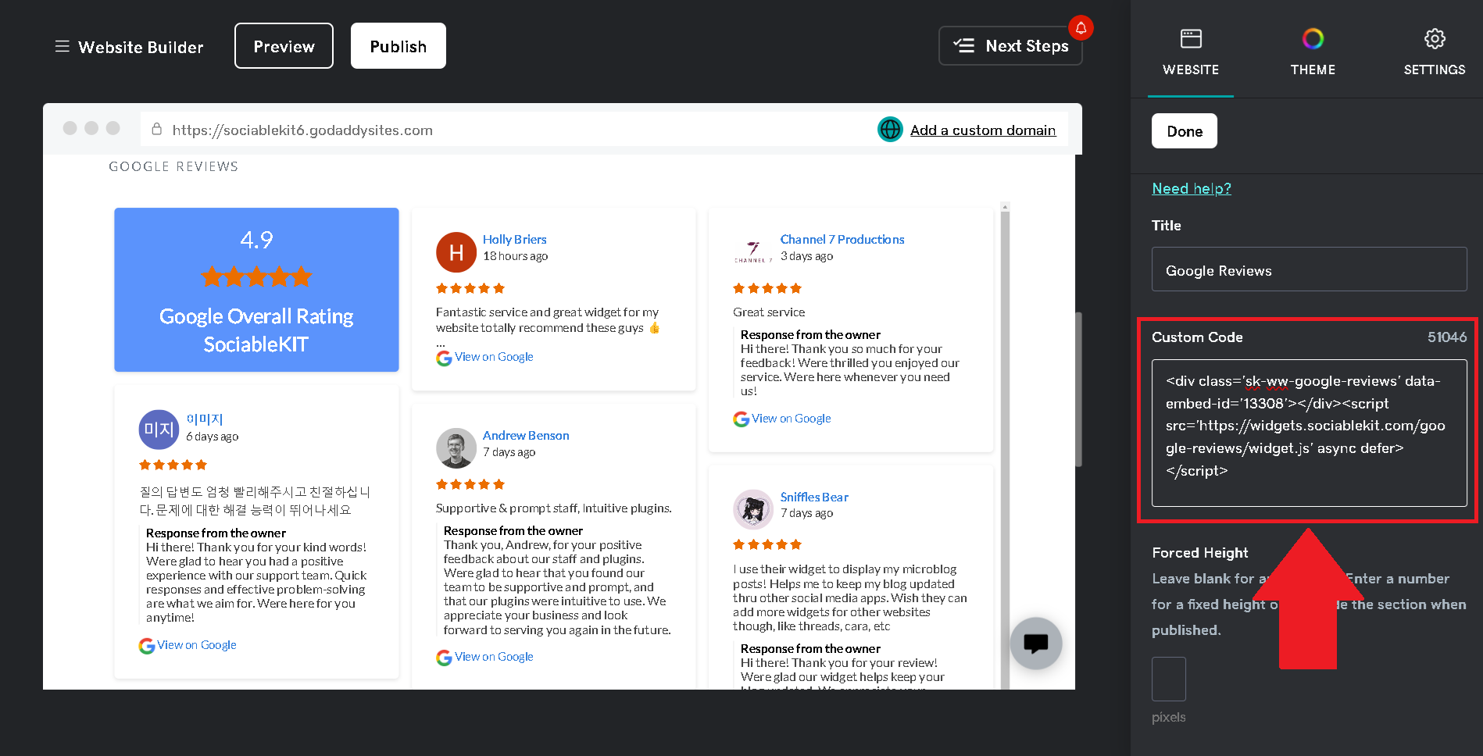Click the Done button
Screen dimensions: 1483x756
1185,131
